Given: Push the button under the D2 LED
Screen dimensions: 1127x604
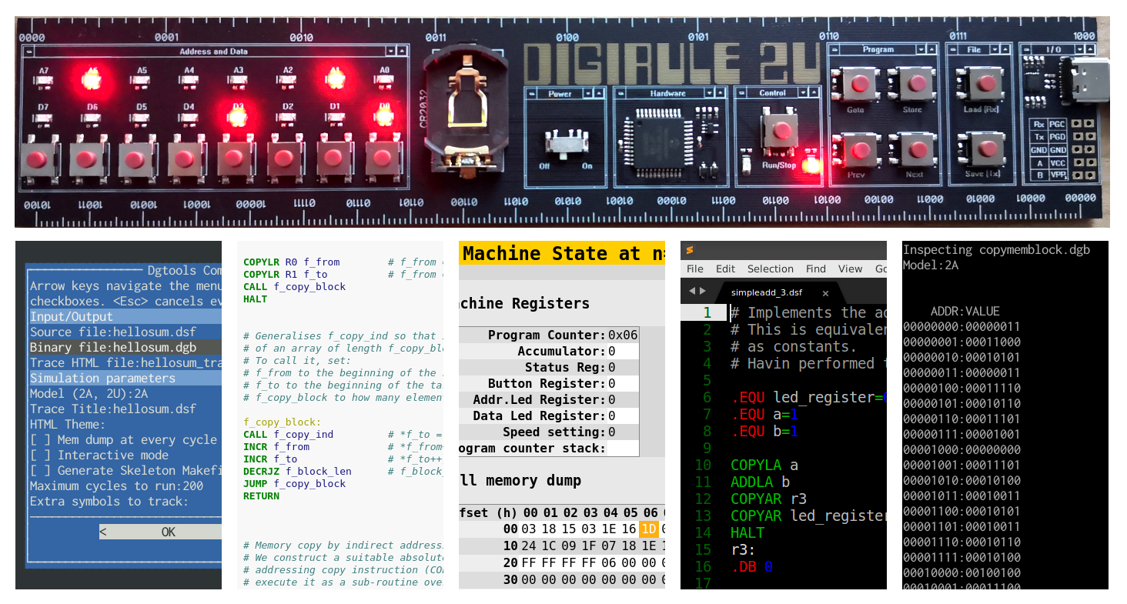Looking at the screenshot, I should pyautogui.click(x=284, y=159).
